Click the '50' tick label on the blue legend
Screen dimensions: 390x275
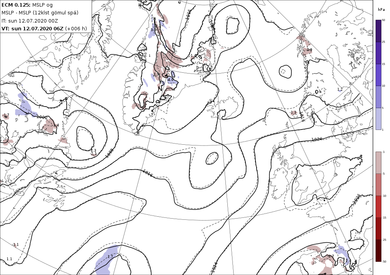383,20
